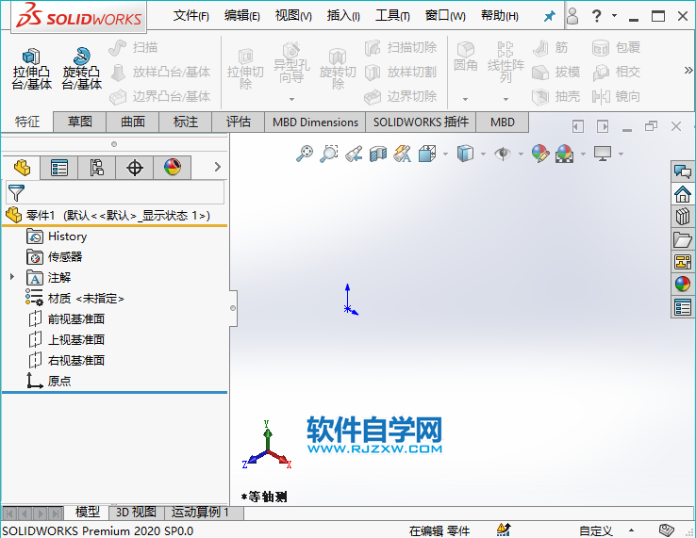Switch to the SOLIDWORKS 插件 tab
The image size is (696, 538).
[x=421, y=122]
